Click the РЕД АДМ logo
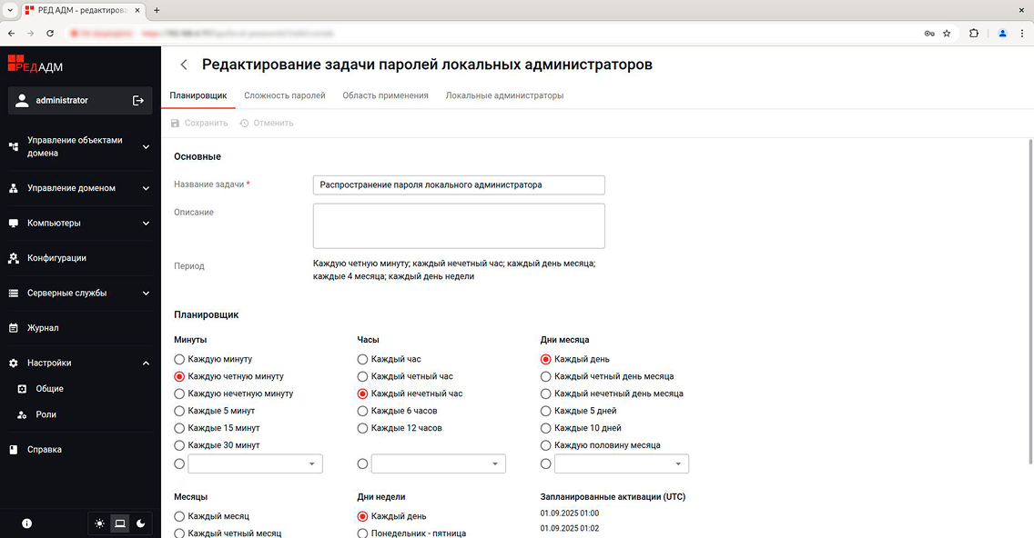Image resolution: width=1034 pixels, height=538 pixels. (x=35, y=64)
